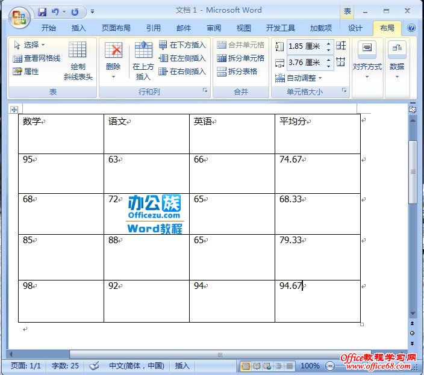Click the scroll down arrow

click(413, 314)
